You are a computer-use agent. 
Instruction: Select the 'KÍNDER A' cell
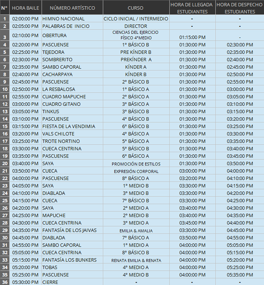pos(136,67)
